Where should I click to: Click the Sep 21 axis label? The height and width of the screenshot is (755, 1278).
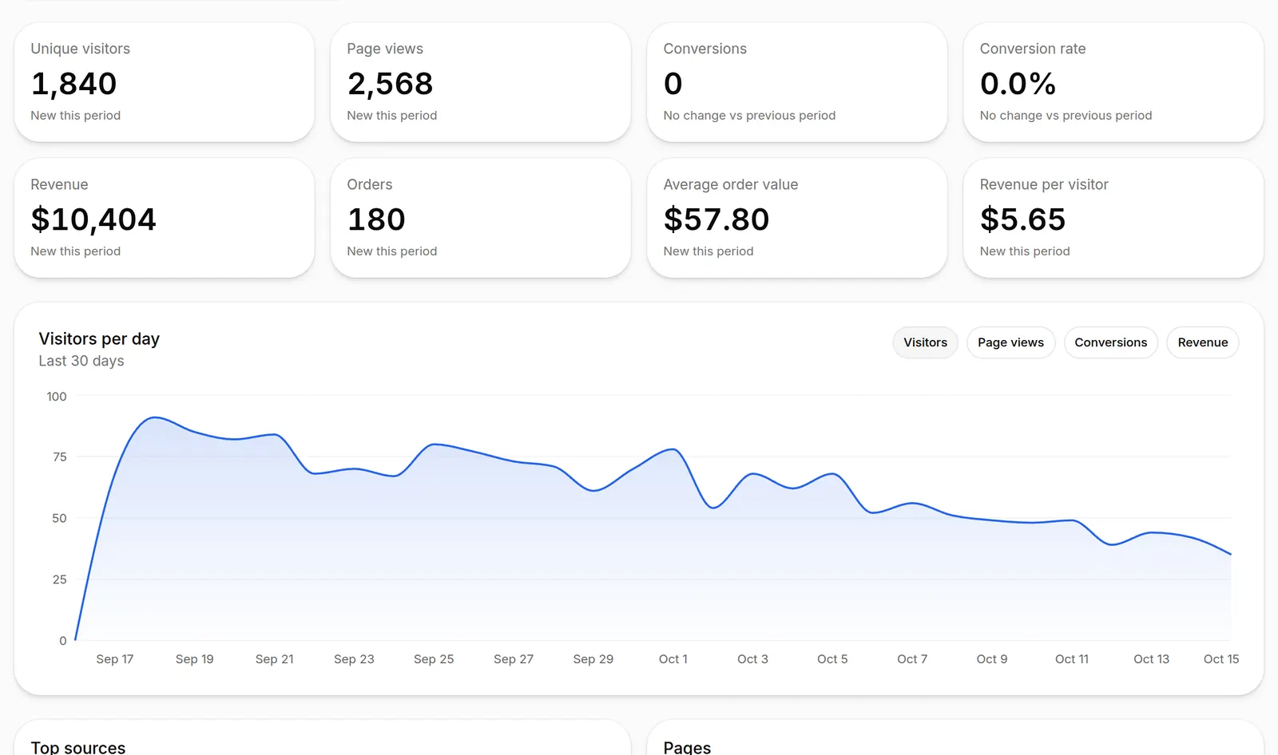(x=275, y=659)
